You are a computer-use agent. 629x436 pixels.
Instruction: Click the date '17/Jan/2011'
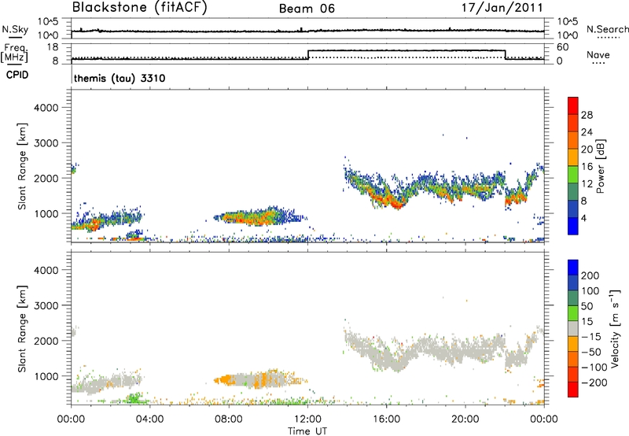point(502,8)
